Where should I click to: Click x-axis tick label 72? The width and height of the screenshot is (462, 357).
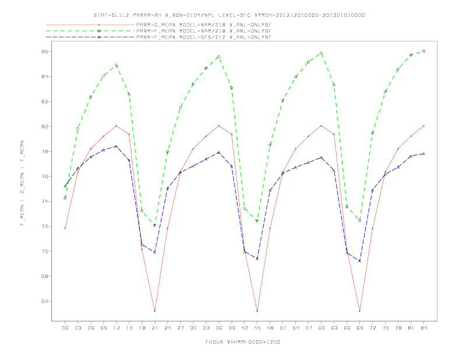click(x=373, y=328)
